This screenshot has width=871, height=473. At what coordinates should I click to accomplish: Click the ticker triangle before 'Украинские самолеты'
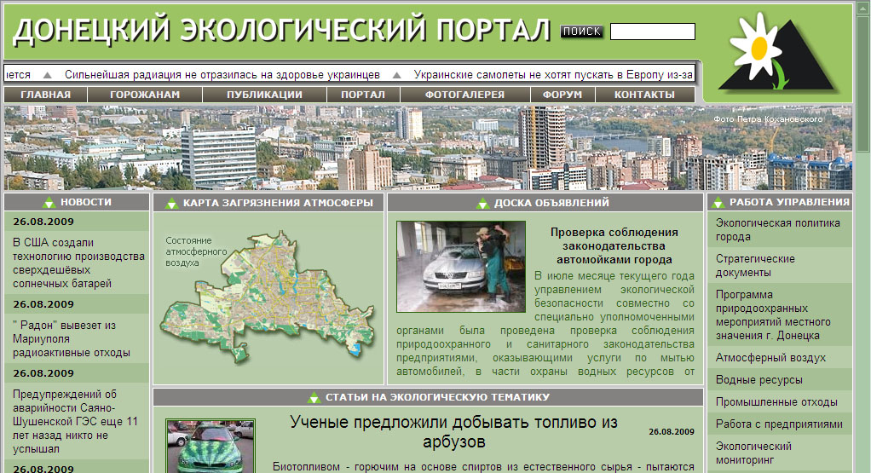(396, 75)
